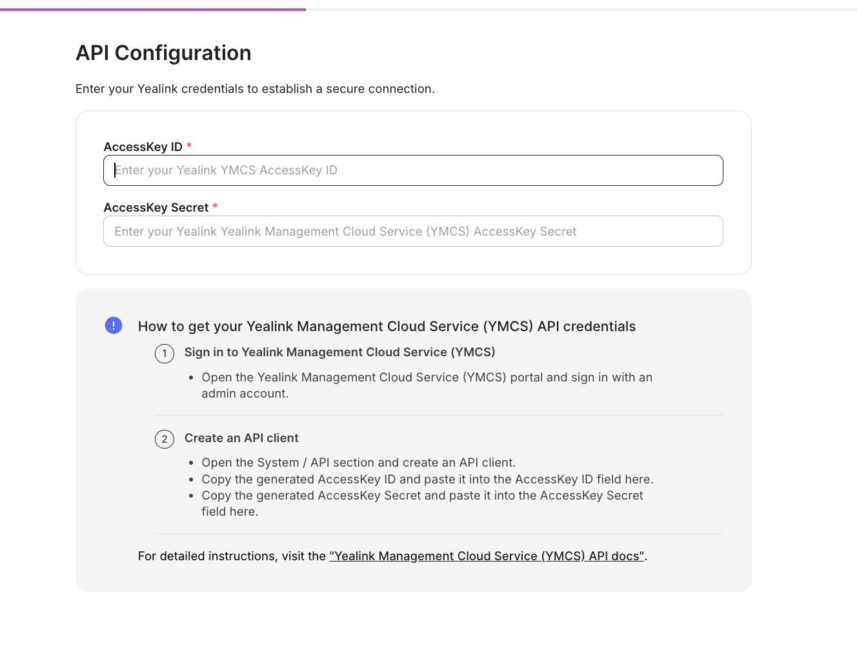Click the 'Create an API client' step title
This screenshot has height=648, width=857.
point(241,438)
